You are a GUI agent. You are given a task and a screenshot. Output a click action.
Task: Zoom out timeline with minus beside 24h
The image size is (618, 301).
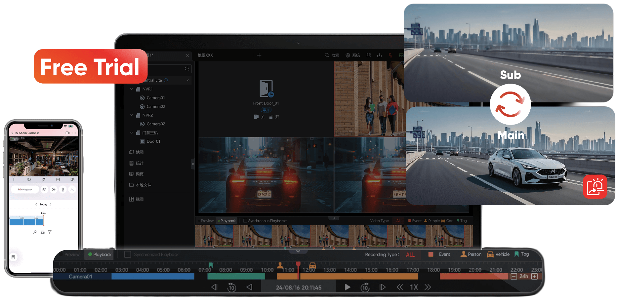(514, 276)
